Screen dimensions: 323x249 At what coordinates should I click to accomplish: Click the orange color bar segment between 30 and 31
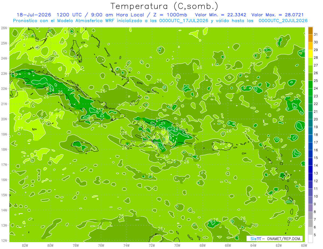[x=310, y=38]
